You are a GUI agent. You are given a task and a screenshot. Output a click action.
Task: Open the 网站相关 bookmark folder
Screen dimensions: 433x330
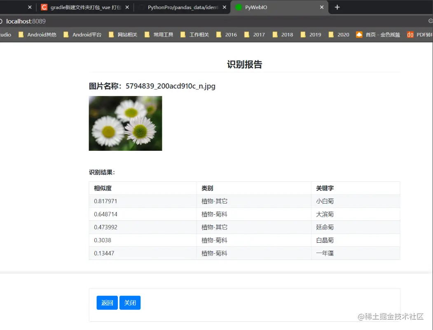tap(123, 35)
